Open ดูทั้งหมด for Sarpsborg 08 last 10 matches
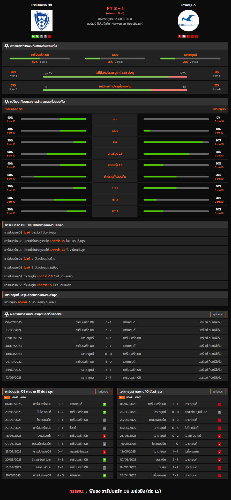This screenshot has height=500, width=231. 103,392
